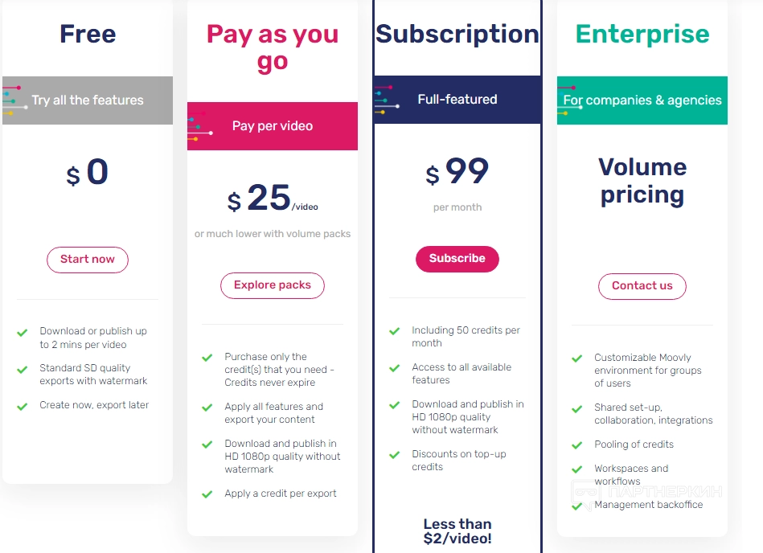Click the checkmark beside Discounts on top-up credits

(395, 455)
